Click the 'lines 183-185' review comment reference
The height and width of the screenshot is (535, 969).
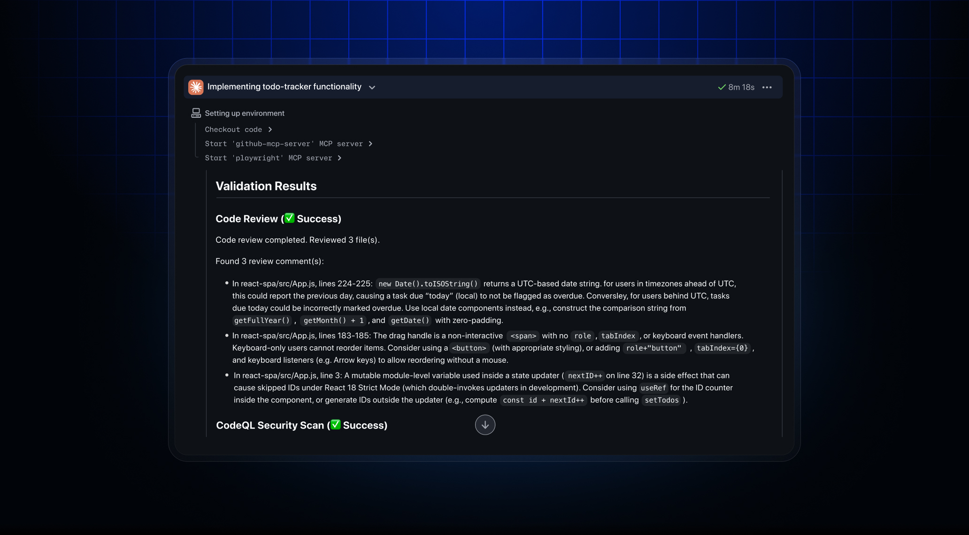tap(345, 336)
